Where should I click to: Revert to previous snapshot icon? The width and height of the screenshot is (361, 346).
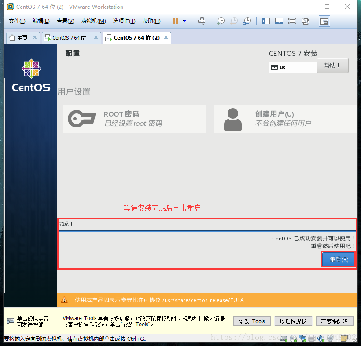234,21
